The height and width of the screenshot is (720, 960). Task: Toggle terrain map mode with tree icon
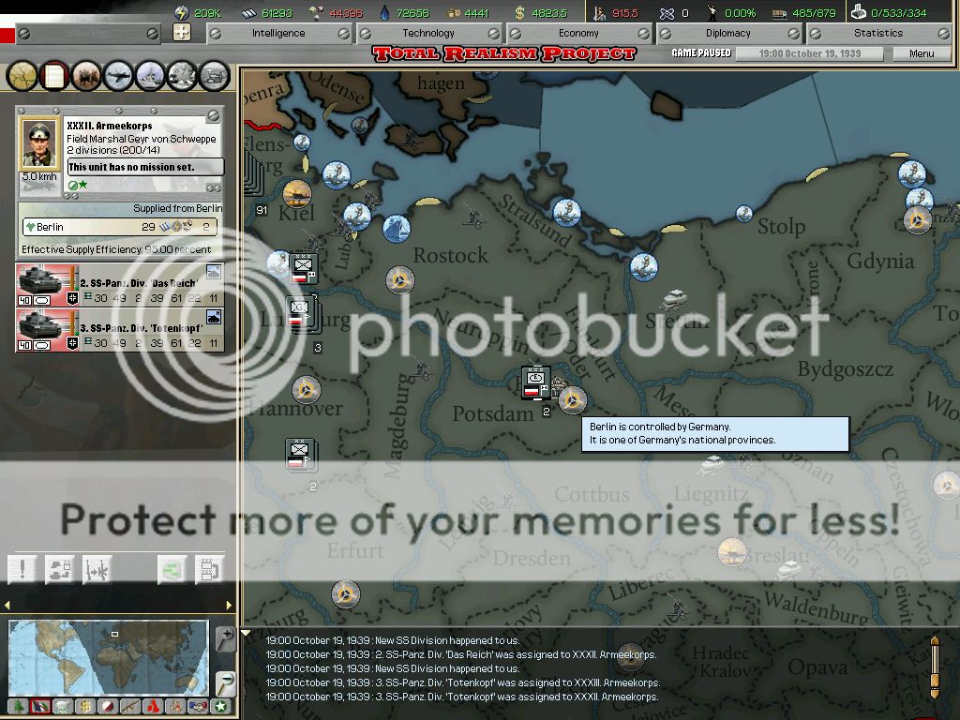tap(18, 706)
